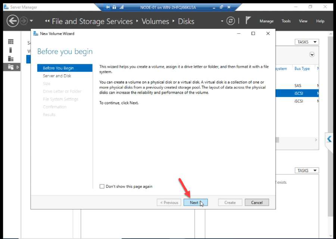Viewport: 336px width, 239px height.
Task: Click the disabled Previous button
Action: [x=169, y=202]
